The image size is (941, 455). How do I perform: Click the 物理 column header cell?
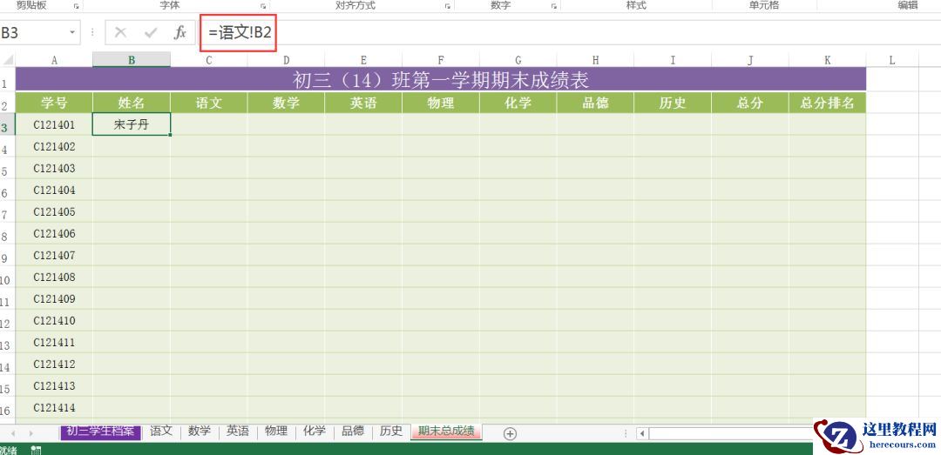[441, 103]
